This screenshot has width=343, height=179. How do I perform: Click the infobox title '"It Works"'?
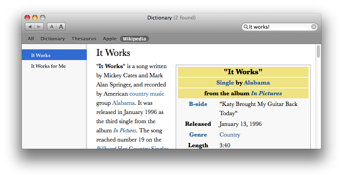point(243,72)
